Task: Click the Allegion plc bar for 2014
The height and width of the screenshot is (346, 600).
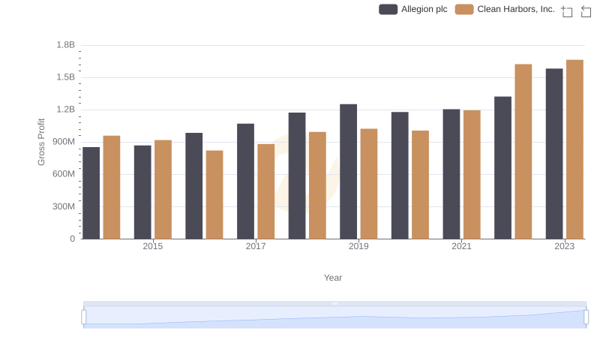Action: pos(91,194)
